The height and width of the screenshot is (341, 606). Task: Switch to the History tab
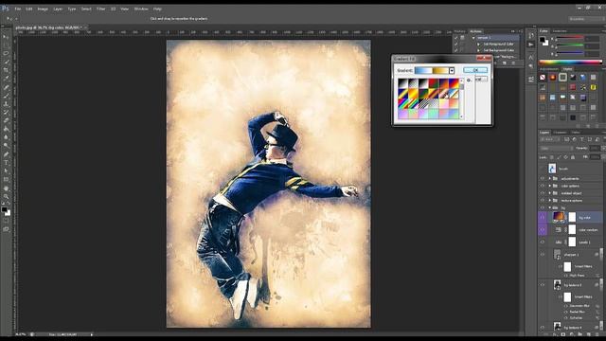tap(460, 31)
